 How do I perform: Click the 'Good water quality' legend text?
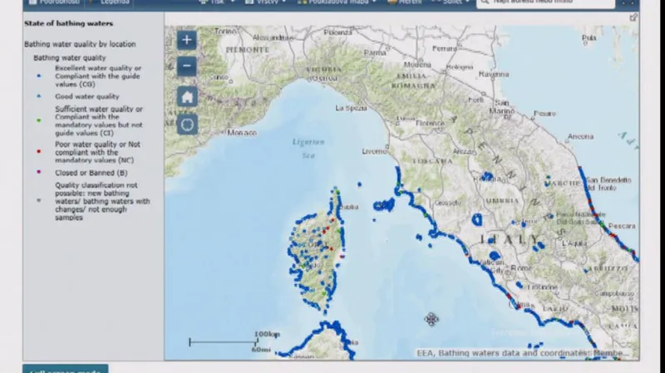pos(87,96)
